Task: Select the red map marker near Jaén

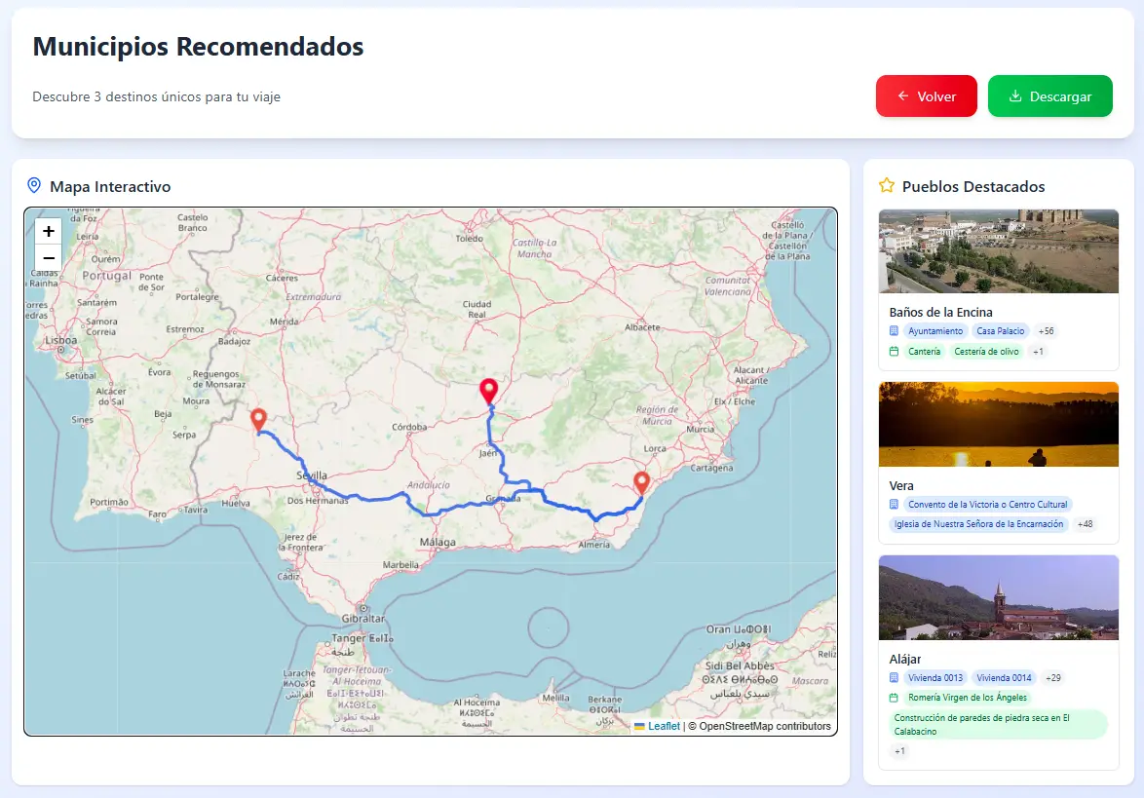Action: [x=489, y=390]
